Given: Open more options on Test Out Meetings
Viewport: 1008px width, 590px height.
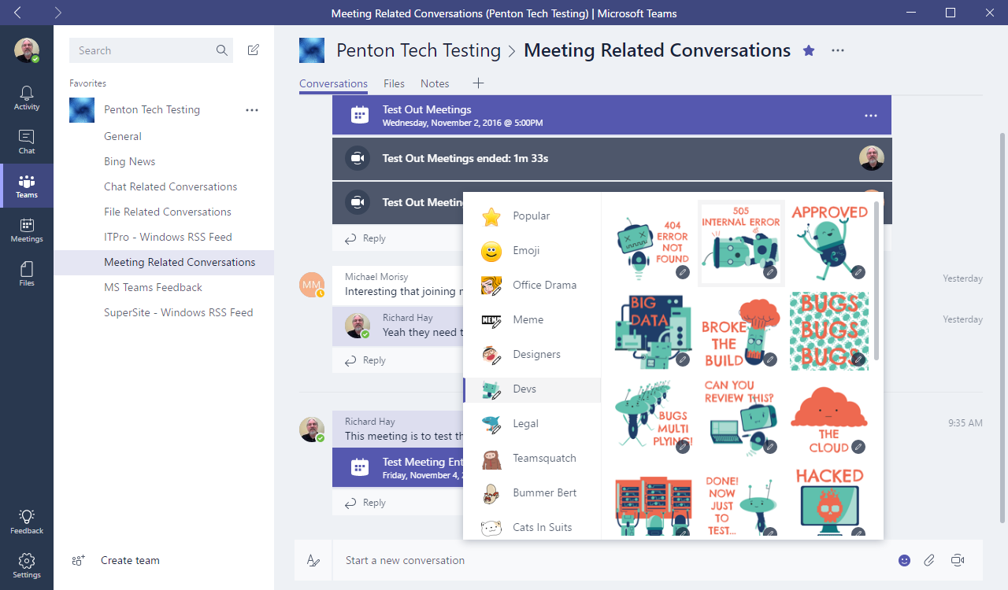Looking at the screenshot, I should [x=870, y=115].
